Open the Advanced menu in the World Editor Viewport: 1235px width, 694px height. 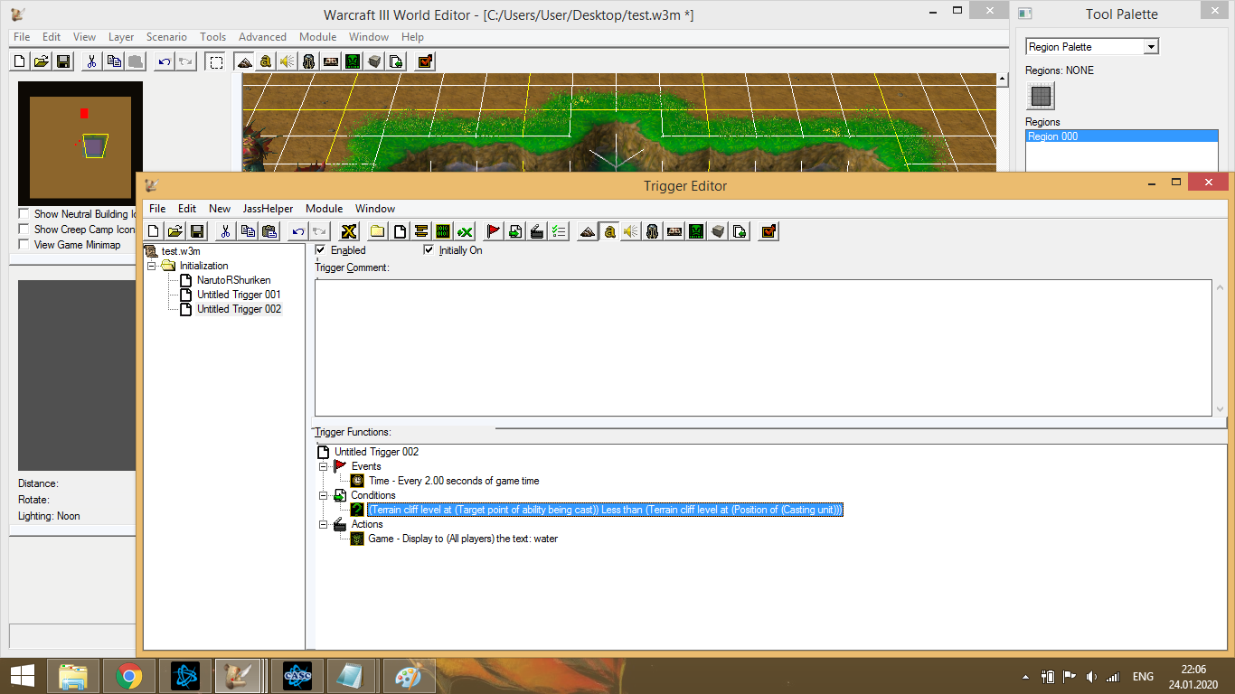coord(262,37)
